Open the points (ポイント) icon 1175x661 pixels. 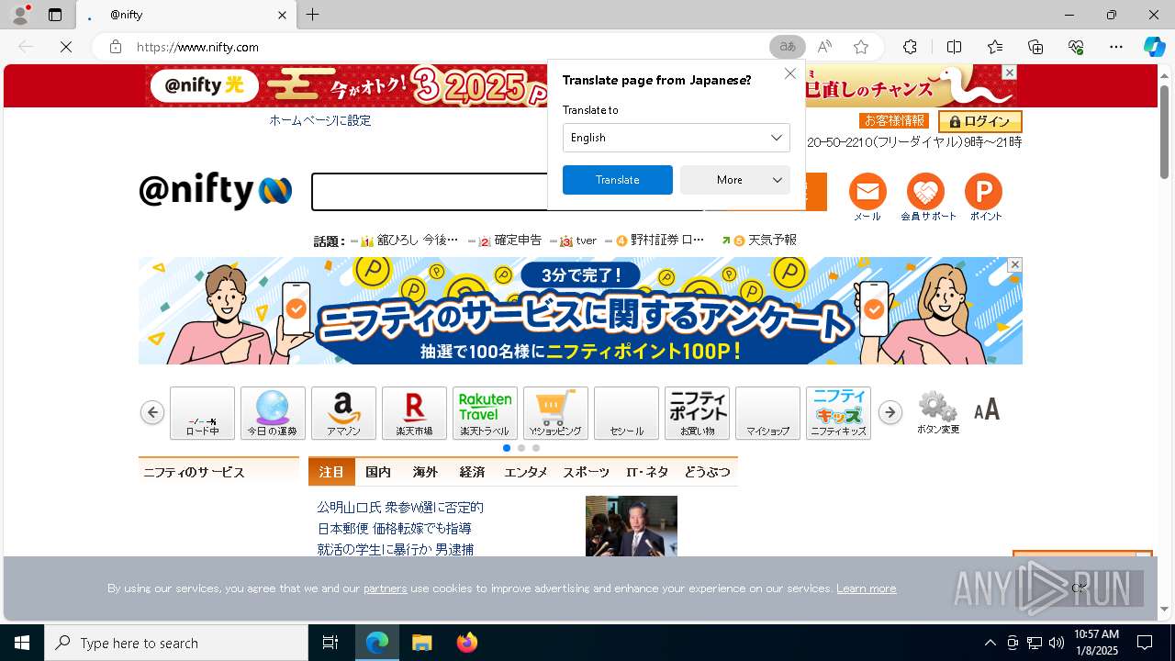[985, 197]
